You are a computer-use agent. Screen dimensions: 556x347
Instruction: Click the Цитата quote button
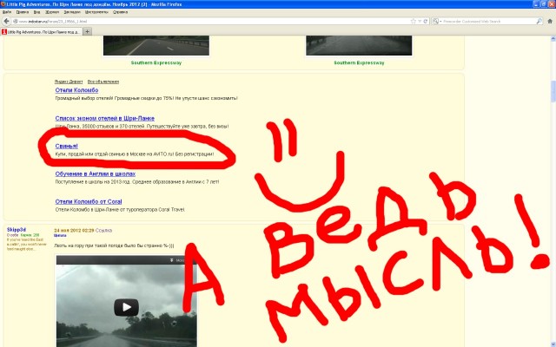(x=61, y=235)
